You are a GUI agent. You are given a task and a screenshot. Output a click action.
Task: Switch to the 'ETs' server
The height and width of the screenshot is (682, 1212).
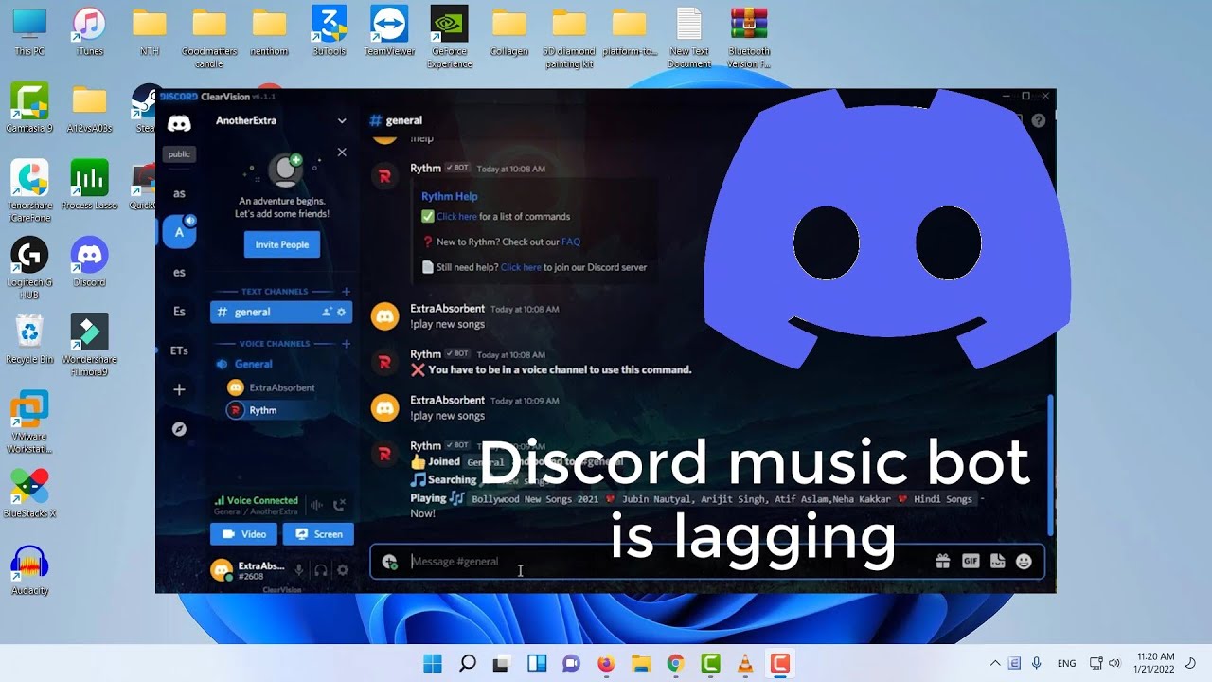(179, 350)
